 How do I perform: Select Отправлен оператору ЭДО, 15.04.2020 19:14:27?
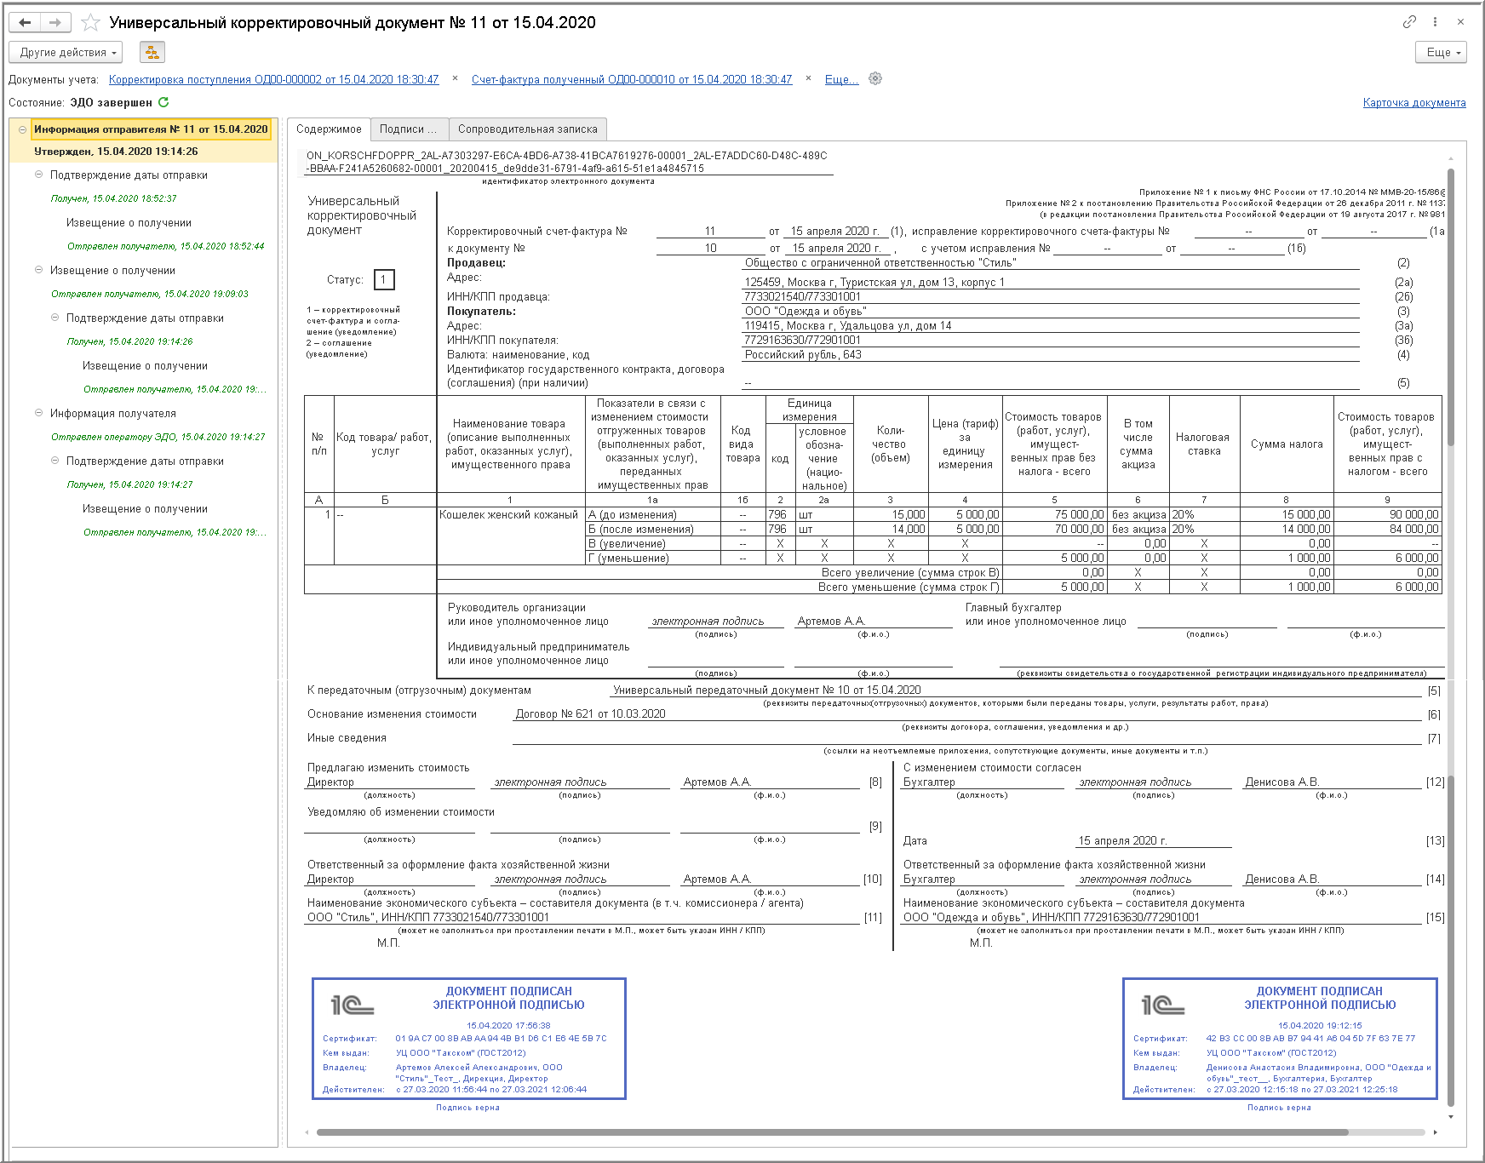point(158,437)
